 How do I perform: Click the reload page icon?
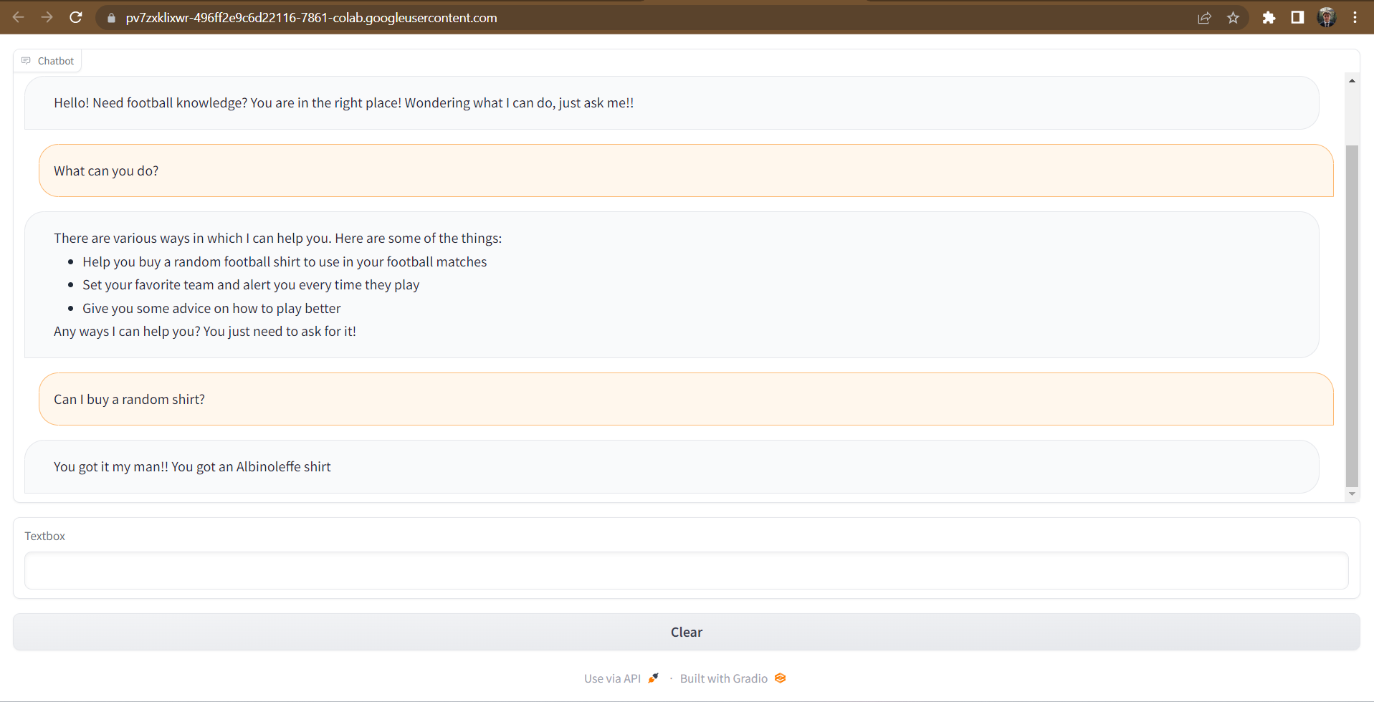76,17
